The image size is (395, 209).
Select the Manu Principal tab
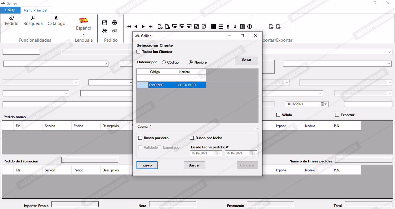[36, 10]
